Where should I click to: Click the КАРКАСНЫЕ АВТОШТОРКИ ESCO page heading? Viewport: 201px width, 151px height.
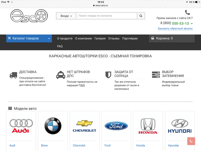(100, 56)
